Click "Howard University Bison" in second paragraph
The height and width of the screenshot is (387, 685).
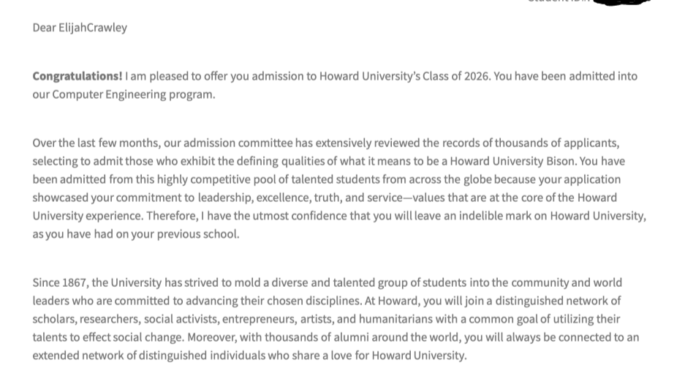pyautogui.click(x=512, y=161)
